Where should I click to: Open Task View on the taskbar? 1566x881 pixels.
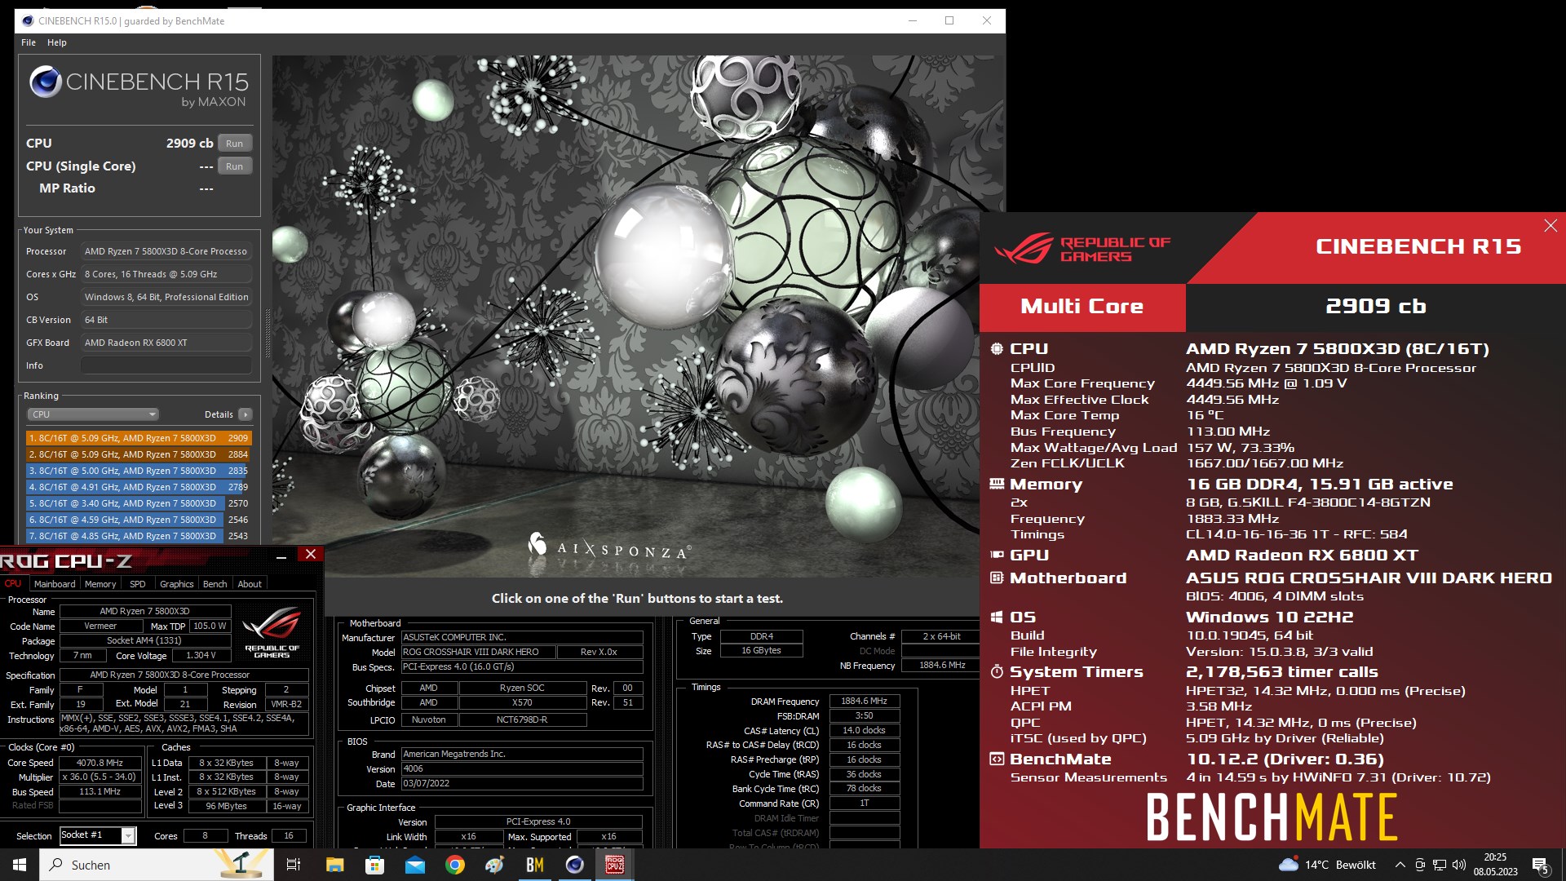coord(294,865)
